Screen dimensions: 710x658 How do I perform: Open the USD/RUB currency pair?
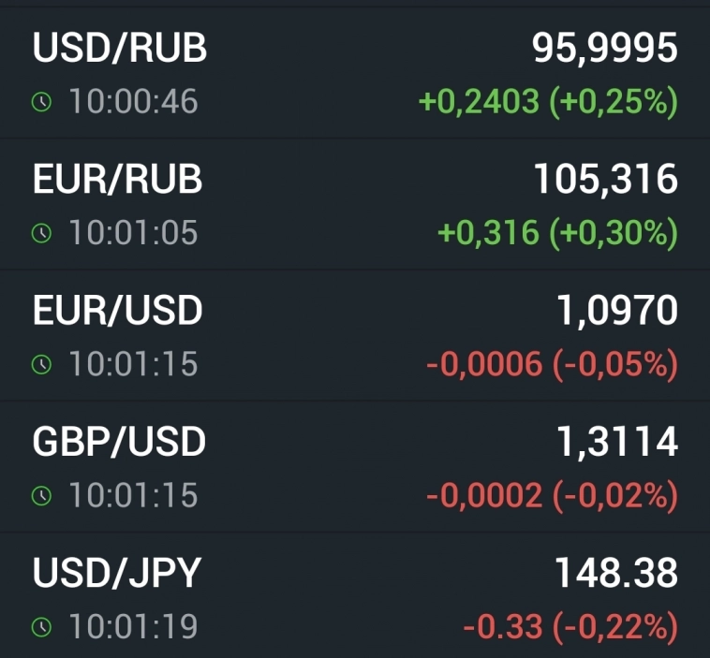tap(120, 49)
